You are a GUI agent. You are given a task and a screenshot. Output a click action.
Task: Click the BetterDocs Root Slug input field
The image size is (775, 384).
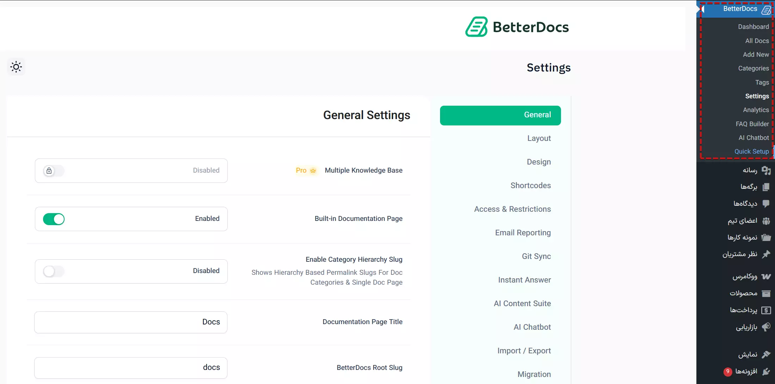click(x=131, y=368)
